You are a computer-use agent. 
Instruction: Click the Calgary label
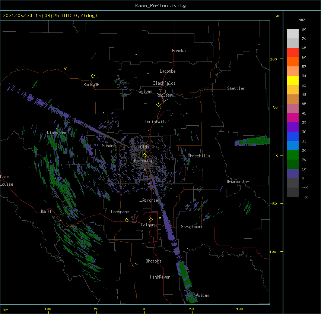click(149, 225)
